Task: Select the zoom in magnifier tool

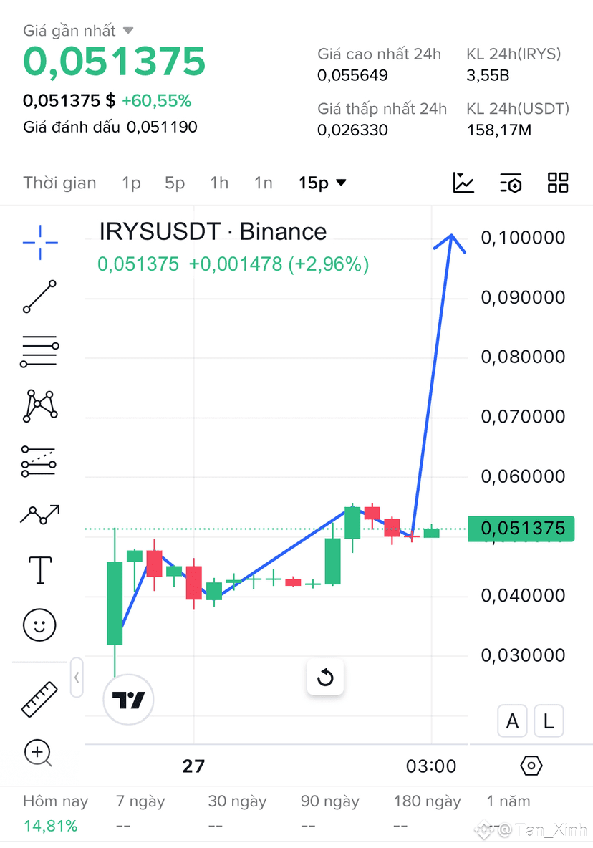Action: coord(39,753)
